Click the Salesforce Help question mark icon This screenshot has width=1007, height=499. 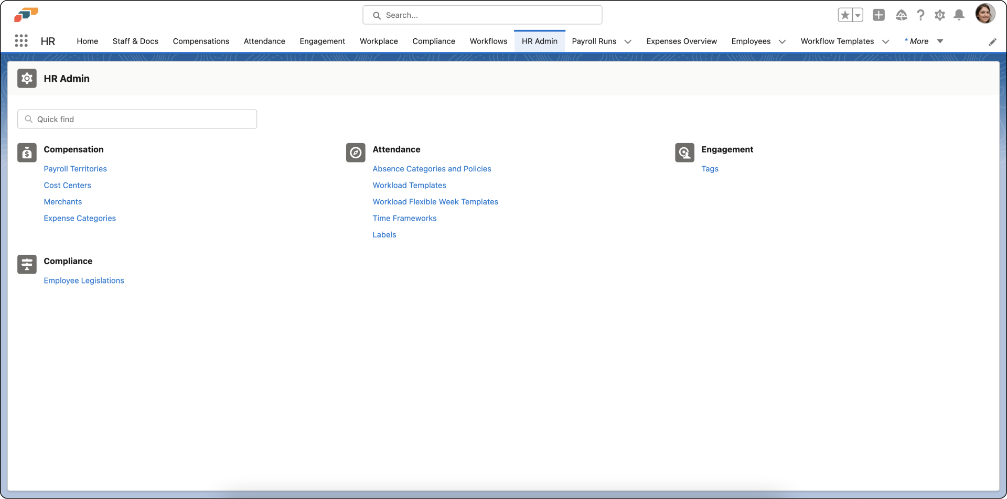pyautogui.click(x=920, y=15)
